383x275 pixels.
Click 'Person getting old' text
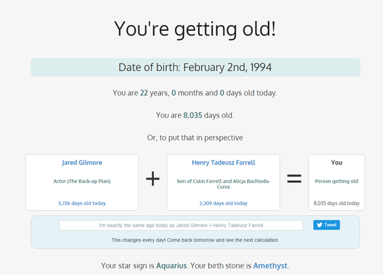[x=336, y=181]
